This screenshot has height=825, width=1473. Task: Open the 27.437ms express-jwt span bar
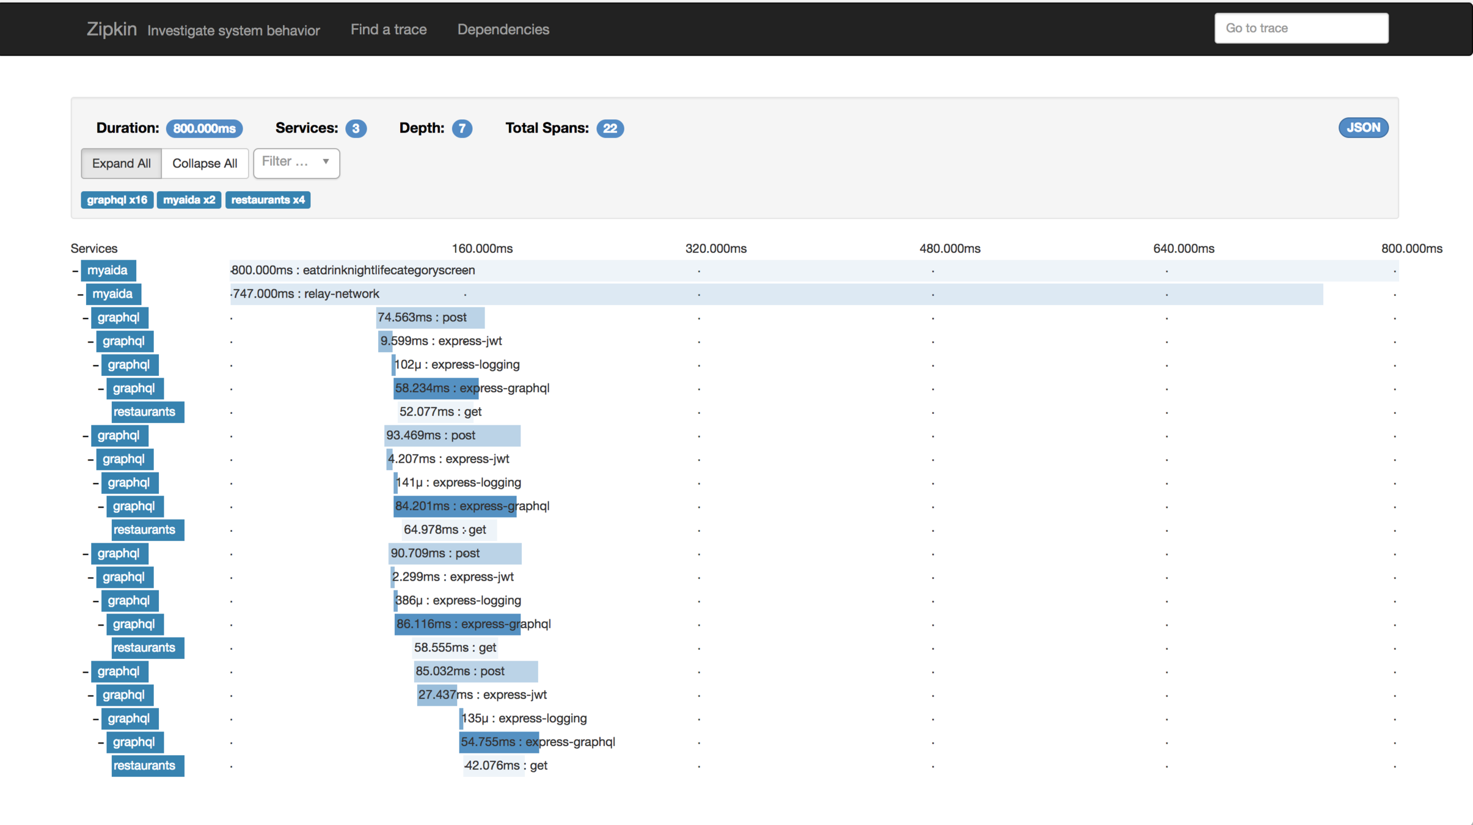[x=436, y=695]
